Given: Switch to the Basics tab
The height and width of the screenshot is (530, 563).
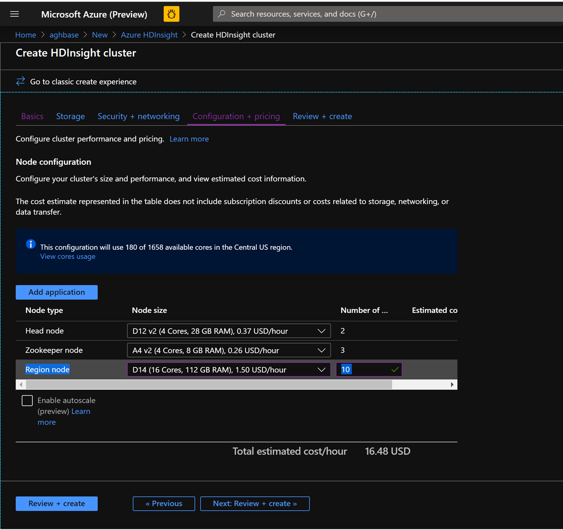Looking at the screenshot, I should (32, 116).
